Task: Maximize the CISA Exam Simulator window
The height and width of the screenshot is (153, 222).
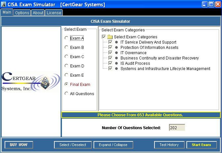Action: [211, 4]
